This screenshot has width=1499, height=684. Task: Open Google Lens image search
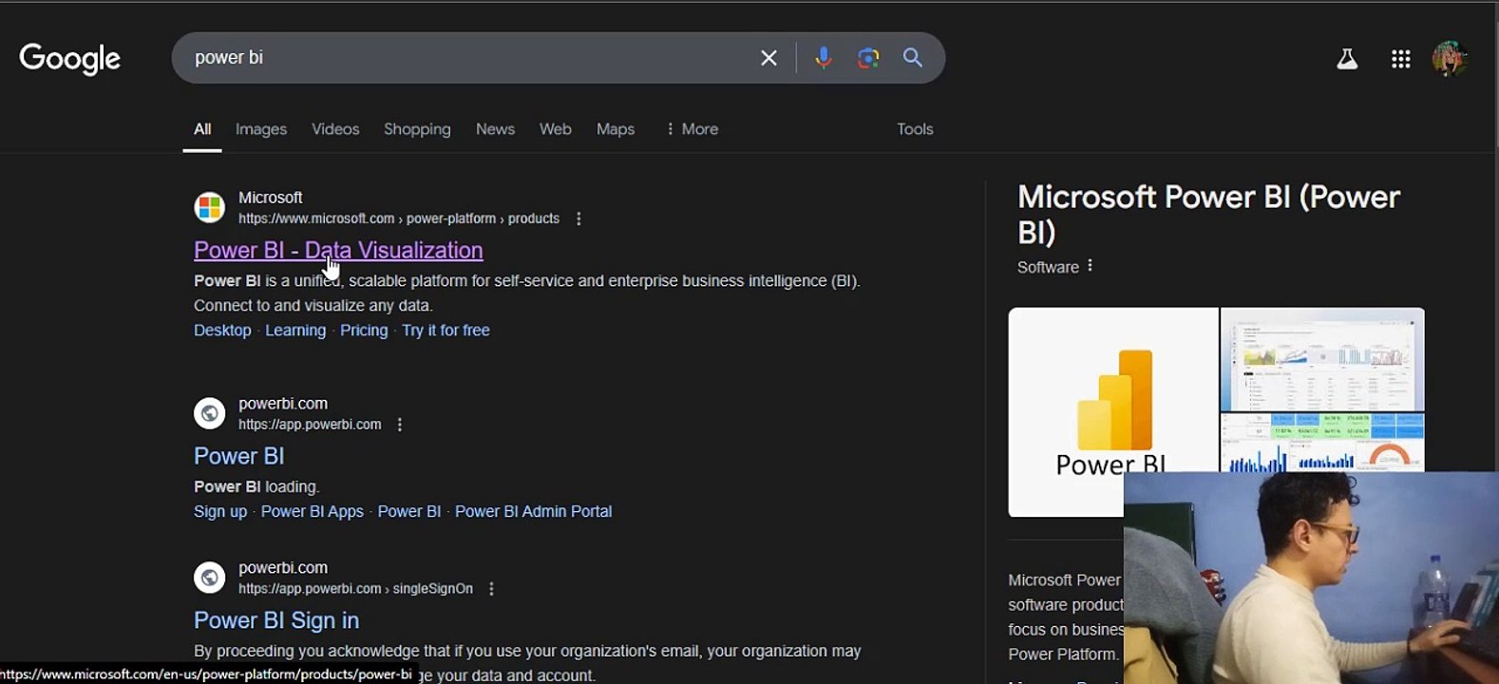point(868,58)
